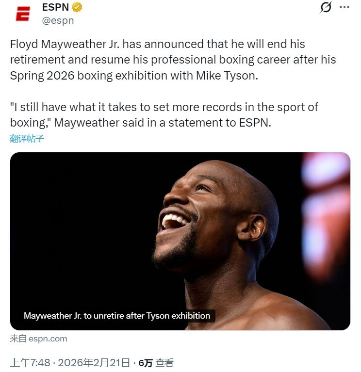Click the ESPN display name
The height and width of the screenshot is (372, 361).
55,7
